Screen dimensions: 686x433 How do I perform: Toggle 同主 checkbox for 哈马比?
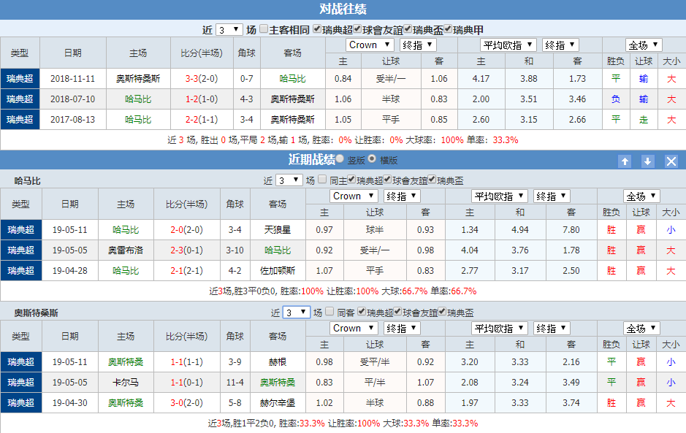(322, 180)
